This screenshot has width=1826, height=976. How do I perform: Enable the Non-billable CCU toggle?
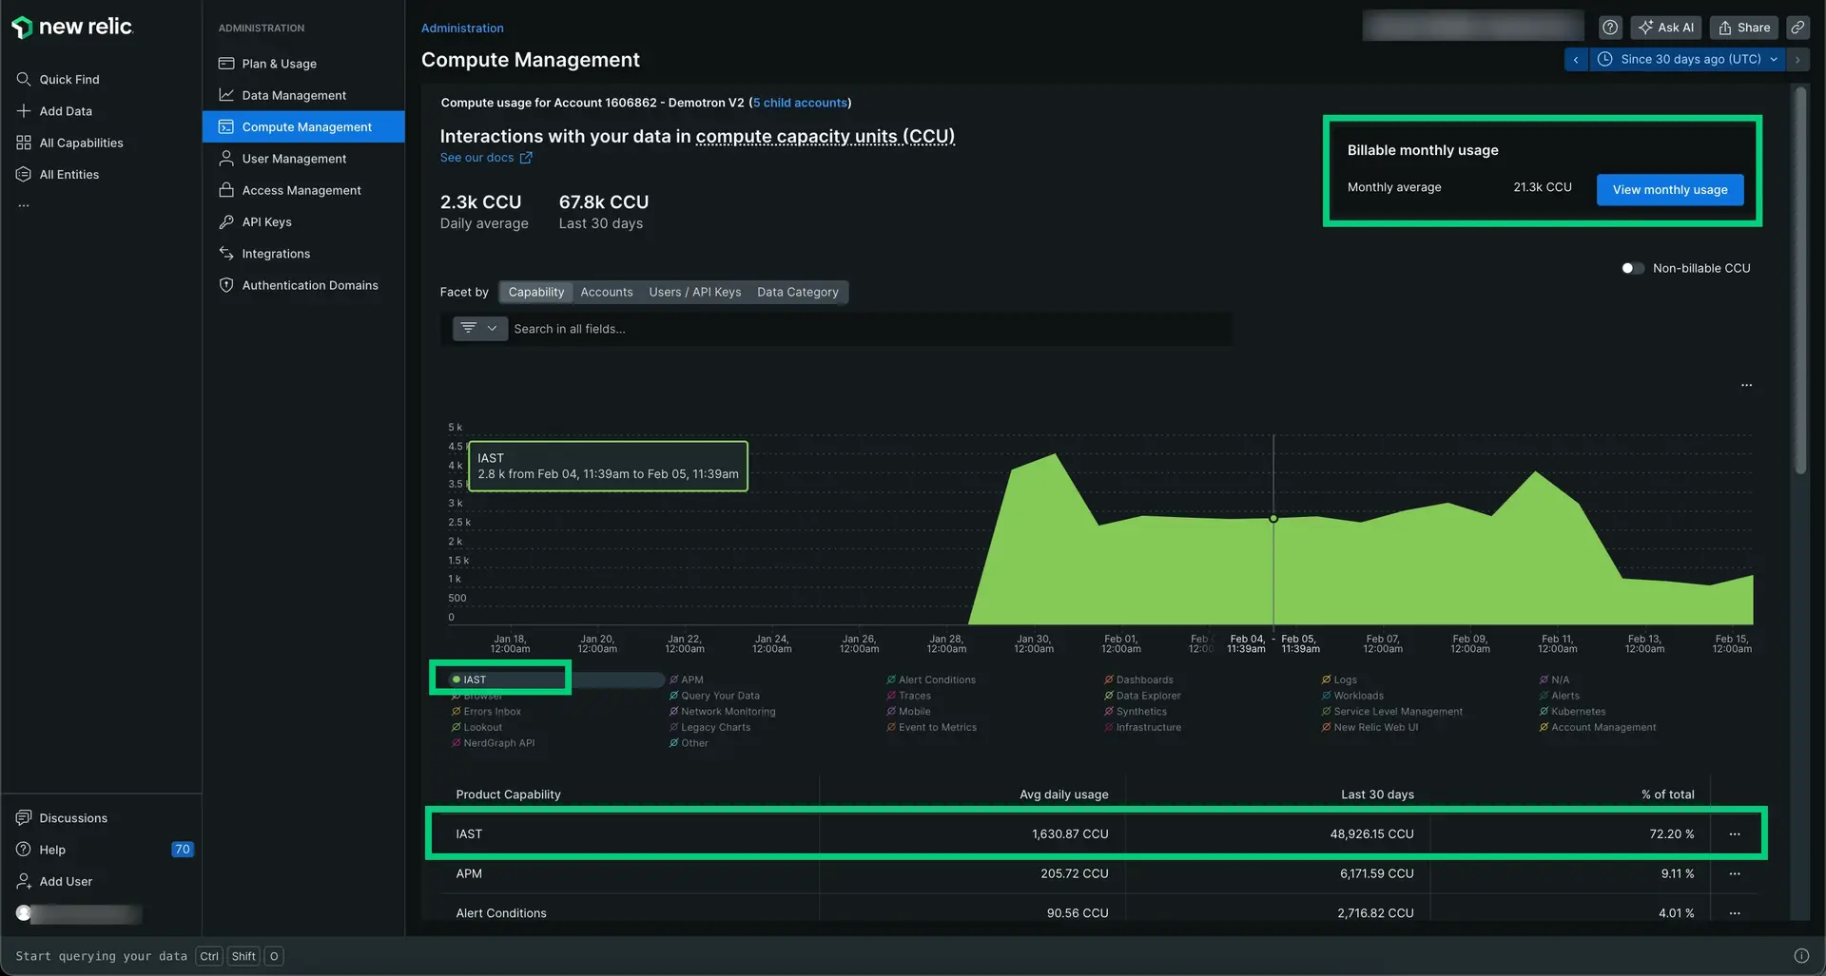pyautogui.click(x=1632, y=268)
